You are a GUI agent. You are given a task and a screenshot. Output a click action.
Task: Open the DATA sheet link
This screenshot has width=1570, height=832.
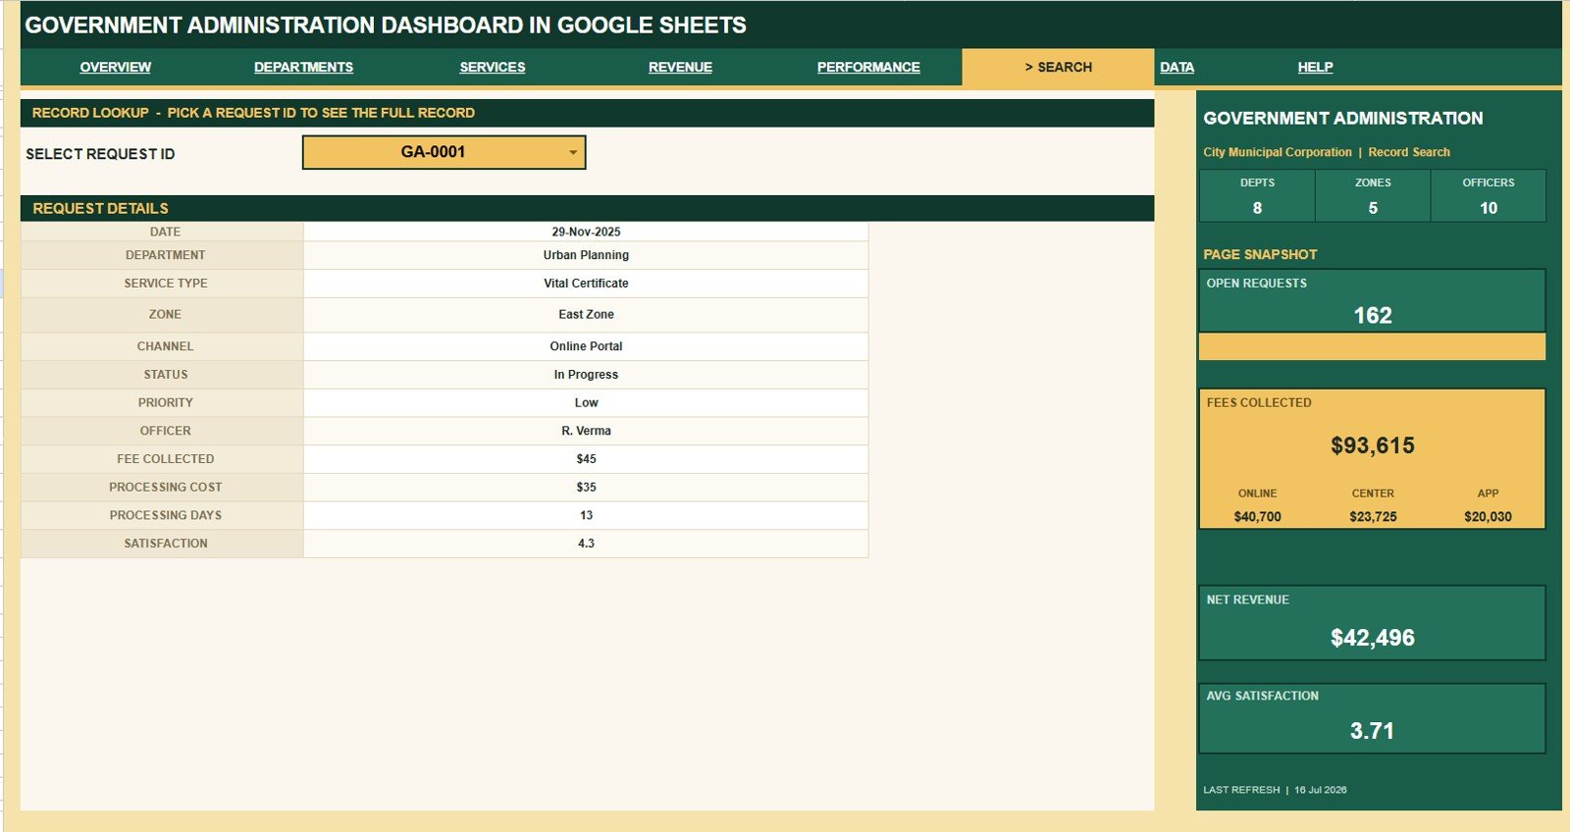[x=1177, y=67]
